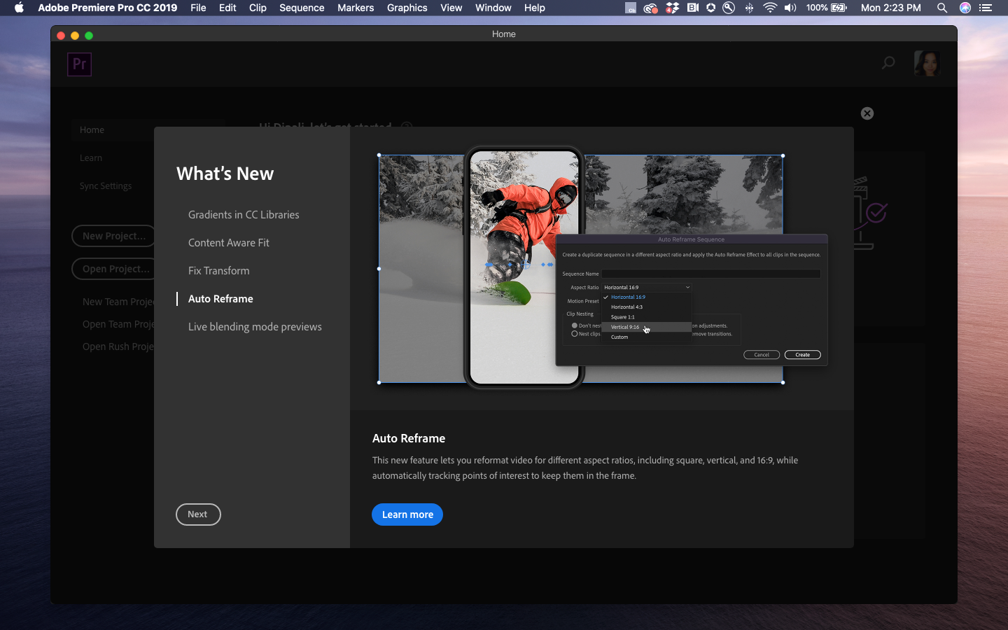Click the Premiere Pro logo icon
The width and height of the screenshot is (1008, 630).
79,64
